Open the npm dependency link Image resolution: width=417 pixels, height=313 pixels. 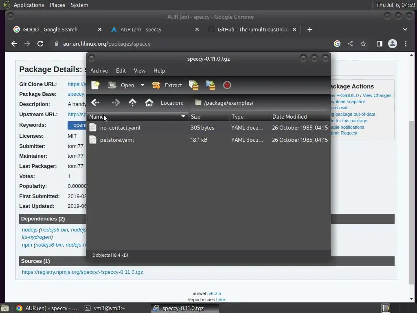tap(27, 245)
